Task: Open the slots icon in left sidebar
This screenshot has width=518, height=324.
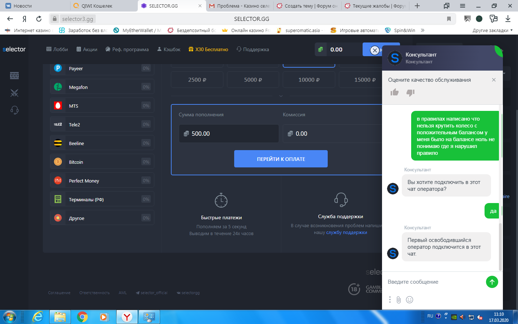Action: (14, 76)
